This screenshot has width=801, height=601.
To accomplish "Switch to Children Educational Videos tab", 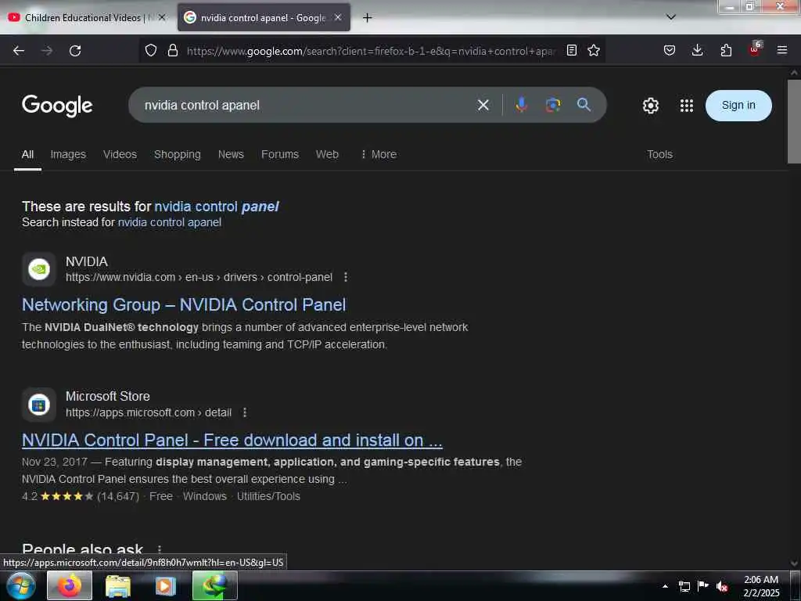I will (83, 18).
